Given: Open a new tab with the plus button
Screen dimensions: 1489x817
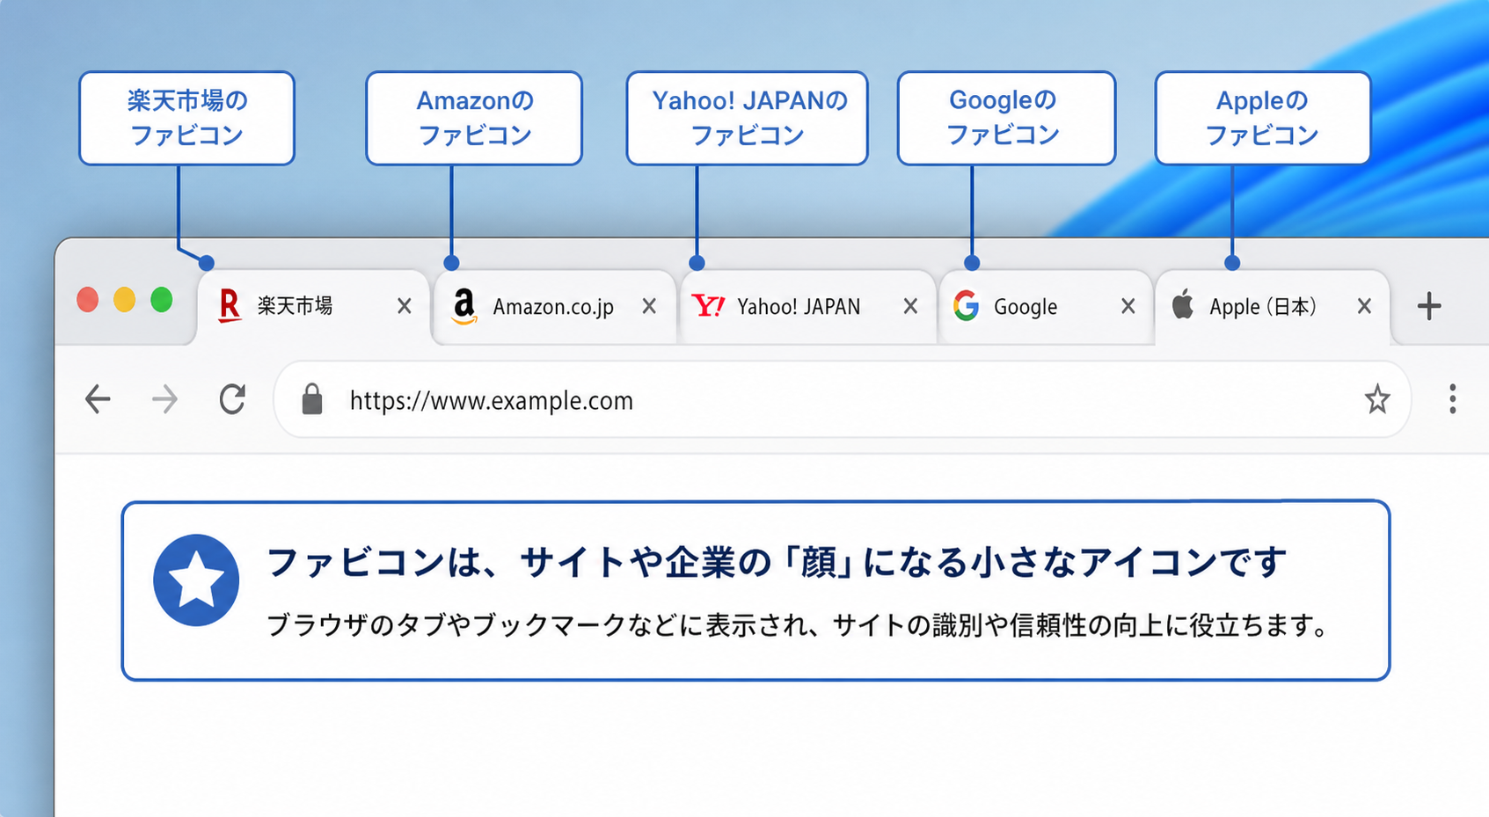Looking at the screenshot, I should click(x=1429, y=306).
